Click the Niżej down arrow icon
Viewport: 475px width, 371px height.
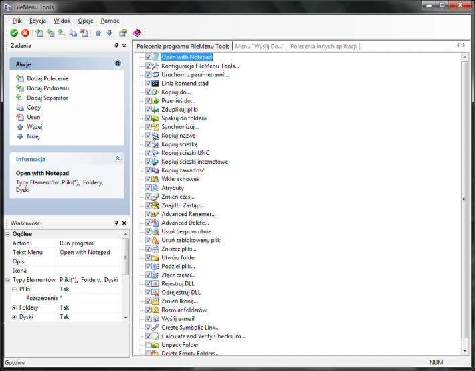tap(20, 136)
